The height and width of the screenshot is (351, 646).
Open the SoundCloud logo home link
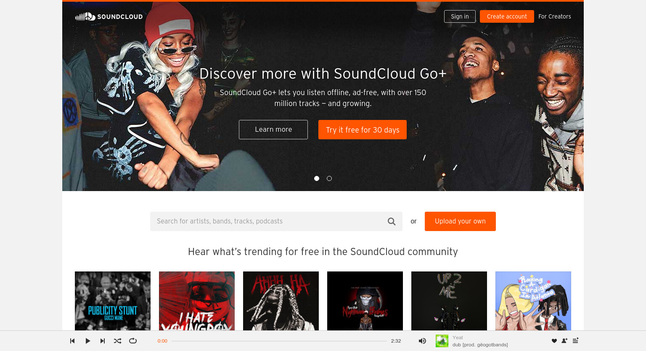(x=109, y=16)
